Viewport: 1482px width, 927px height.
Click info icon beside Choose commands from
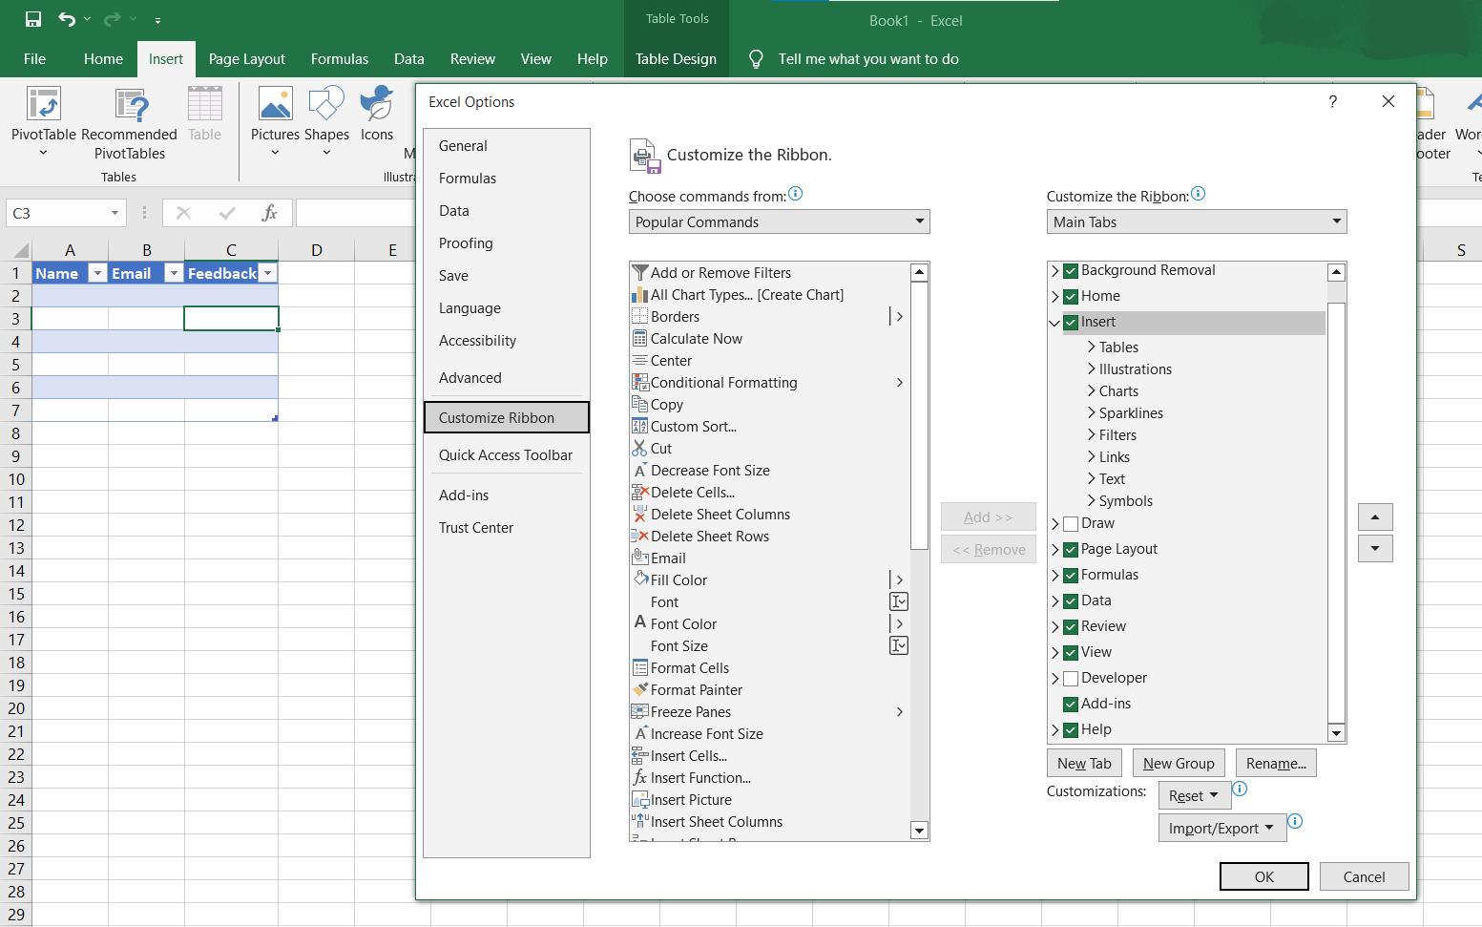(796, 194)
